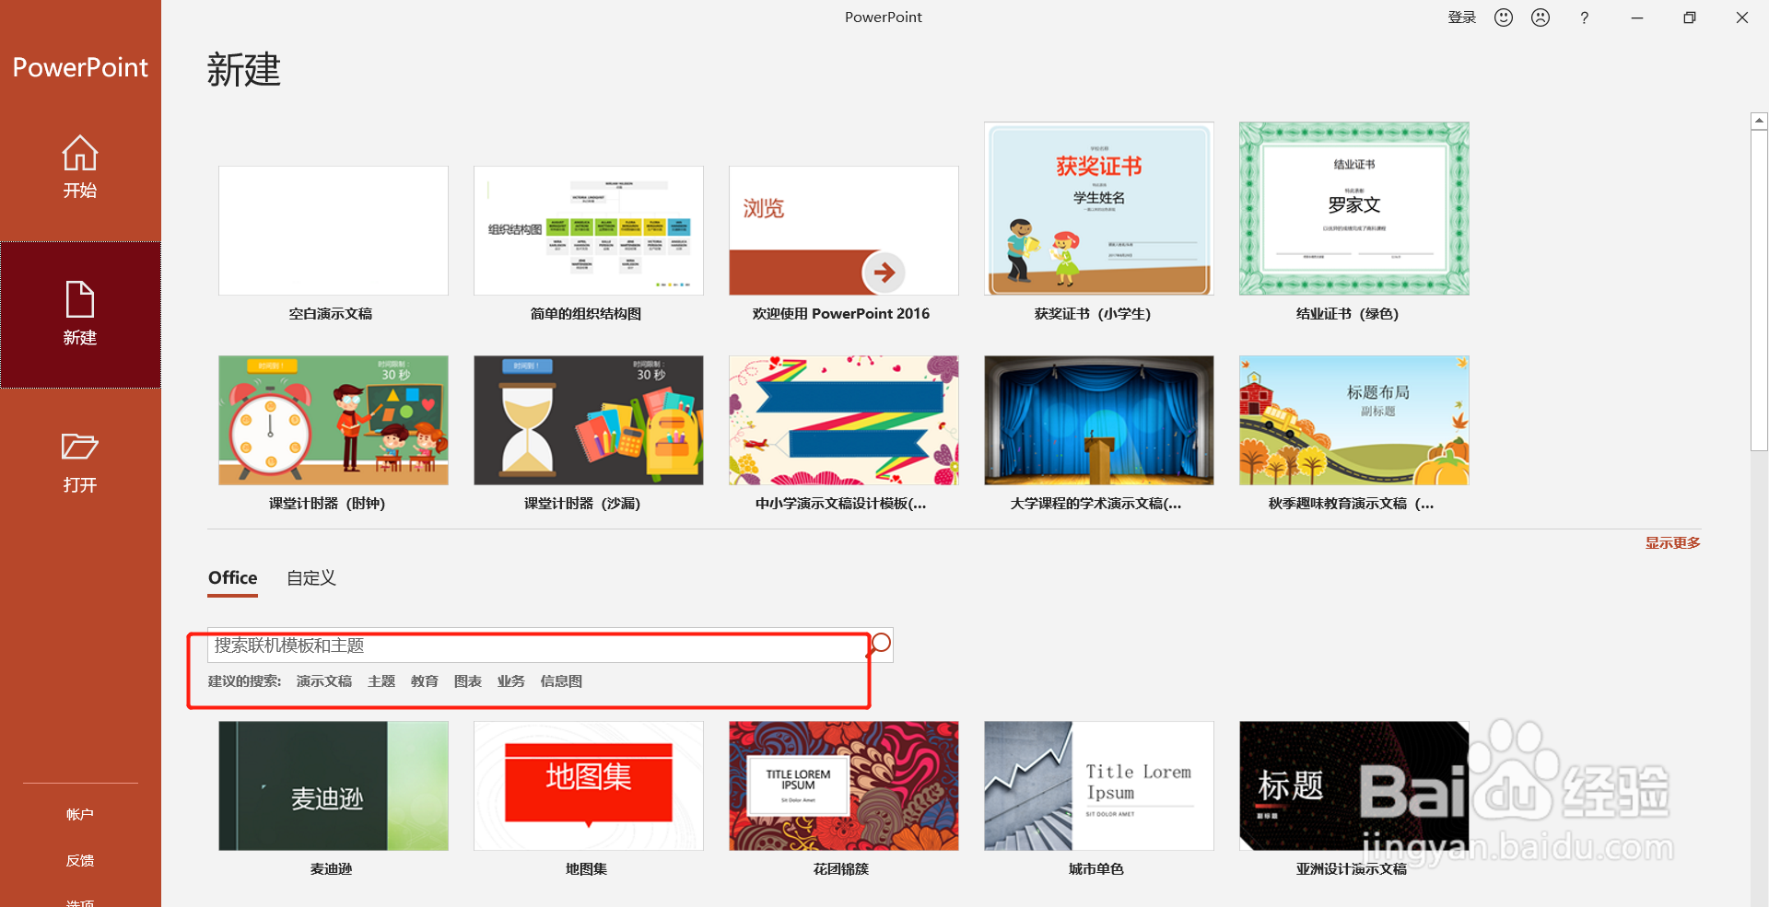The height and width of the screenshot is (907, 1769).
Task: Open the help question mark icon
Action: point(1584,17)
